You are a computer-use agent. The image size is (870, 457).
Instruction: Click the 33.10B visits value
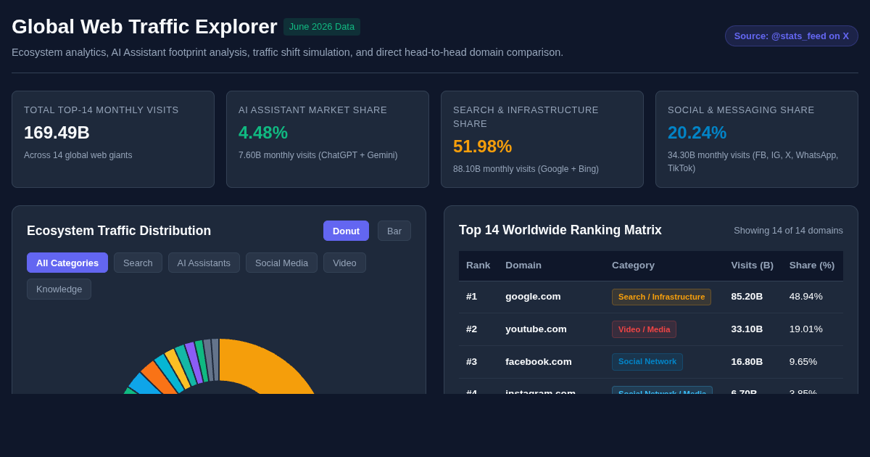(747, 329)
